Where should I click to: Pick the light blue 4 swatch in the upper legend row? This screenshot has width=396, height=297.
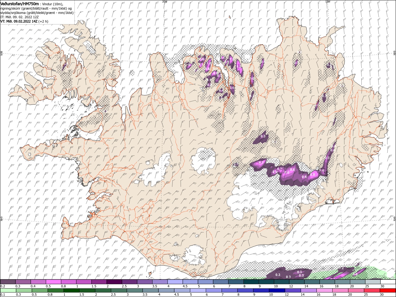point(175,282)
